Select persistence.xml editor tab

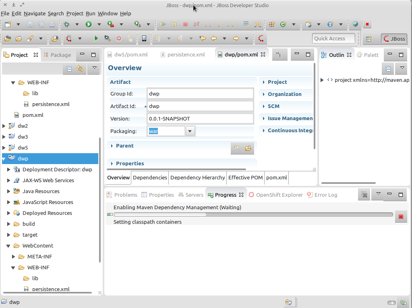point(186,54)
